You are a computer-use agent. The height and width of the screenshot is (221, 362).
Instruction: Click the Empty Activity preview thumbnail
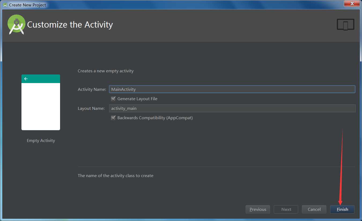pyautogui.click(x=41, y=102)
